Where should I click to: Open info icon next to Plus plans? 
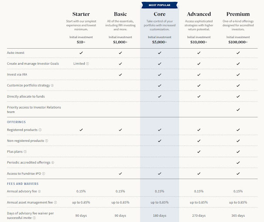coord(25,152)
